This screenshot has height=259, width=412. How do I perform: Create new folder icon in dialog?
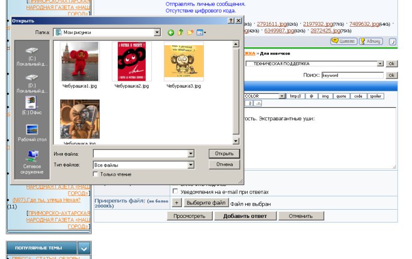(190, 32)
